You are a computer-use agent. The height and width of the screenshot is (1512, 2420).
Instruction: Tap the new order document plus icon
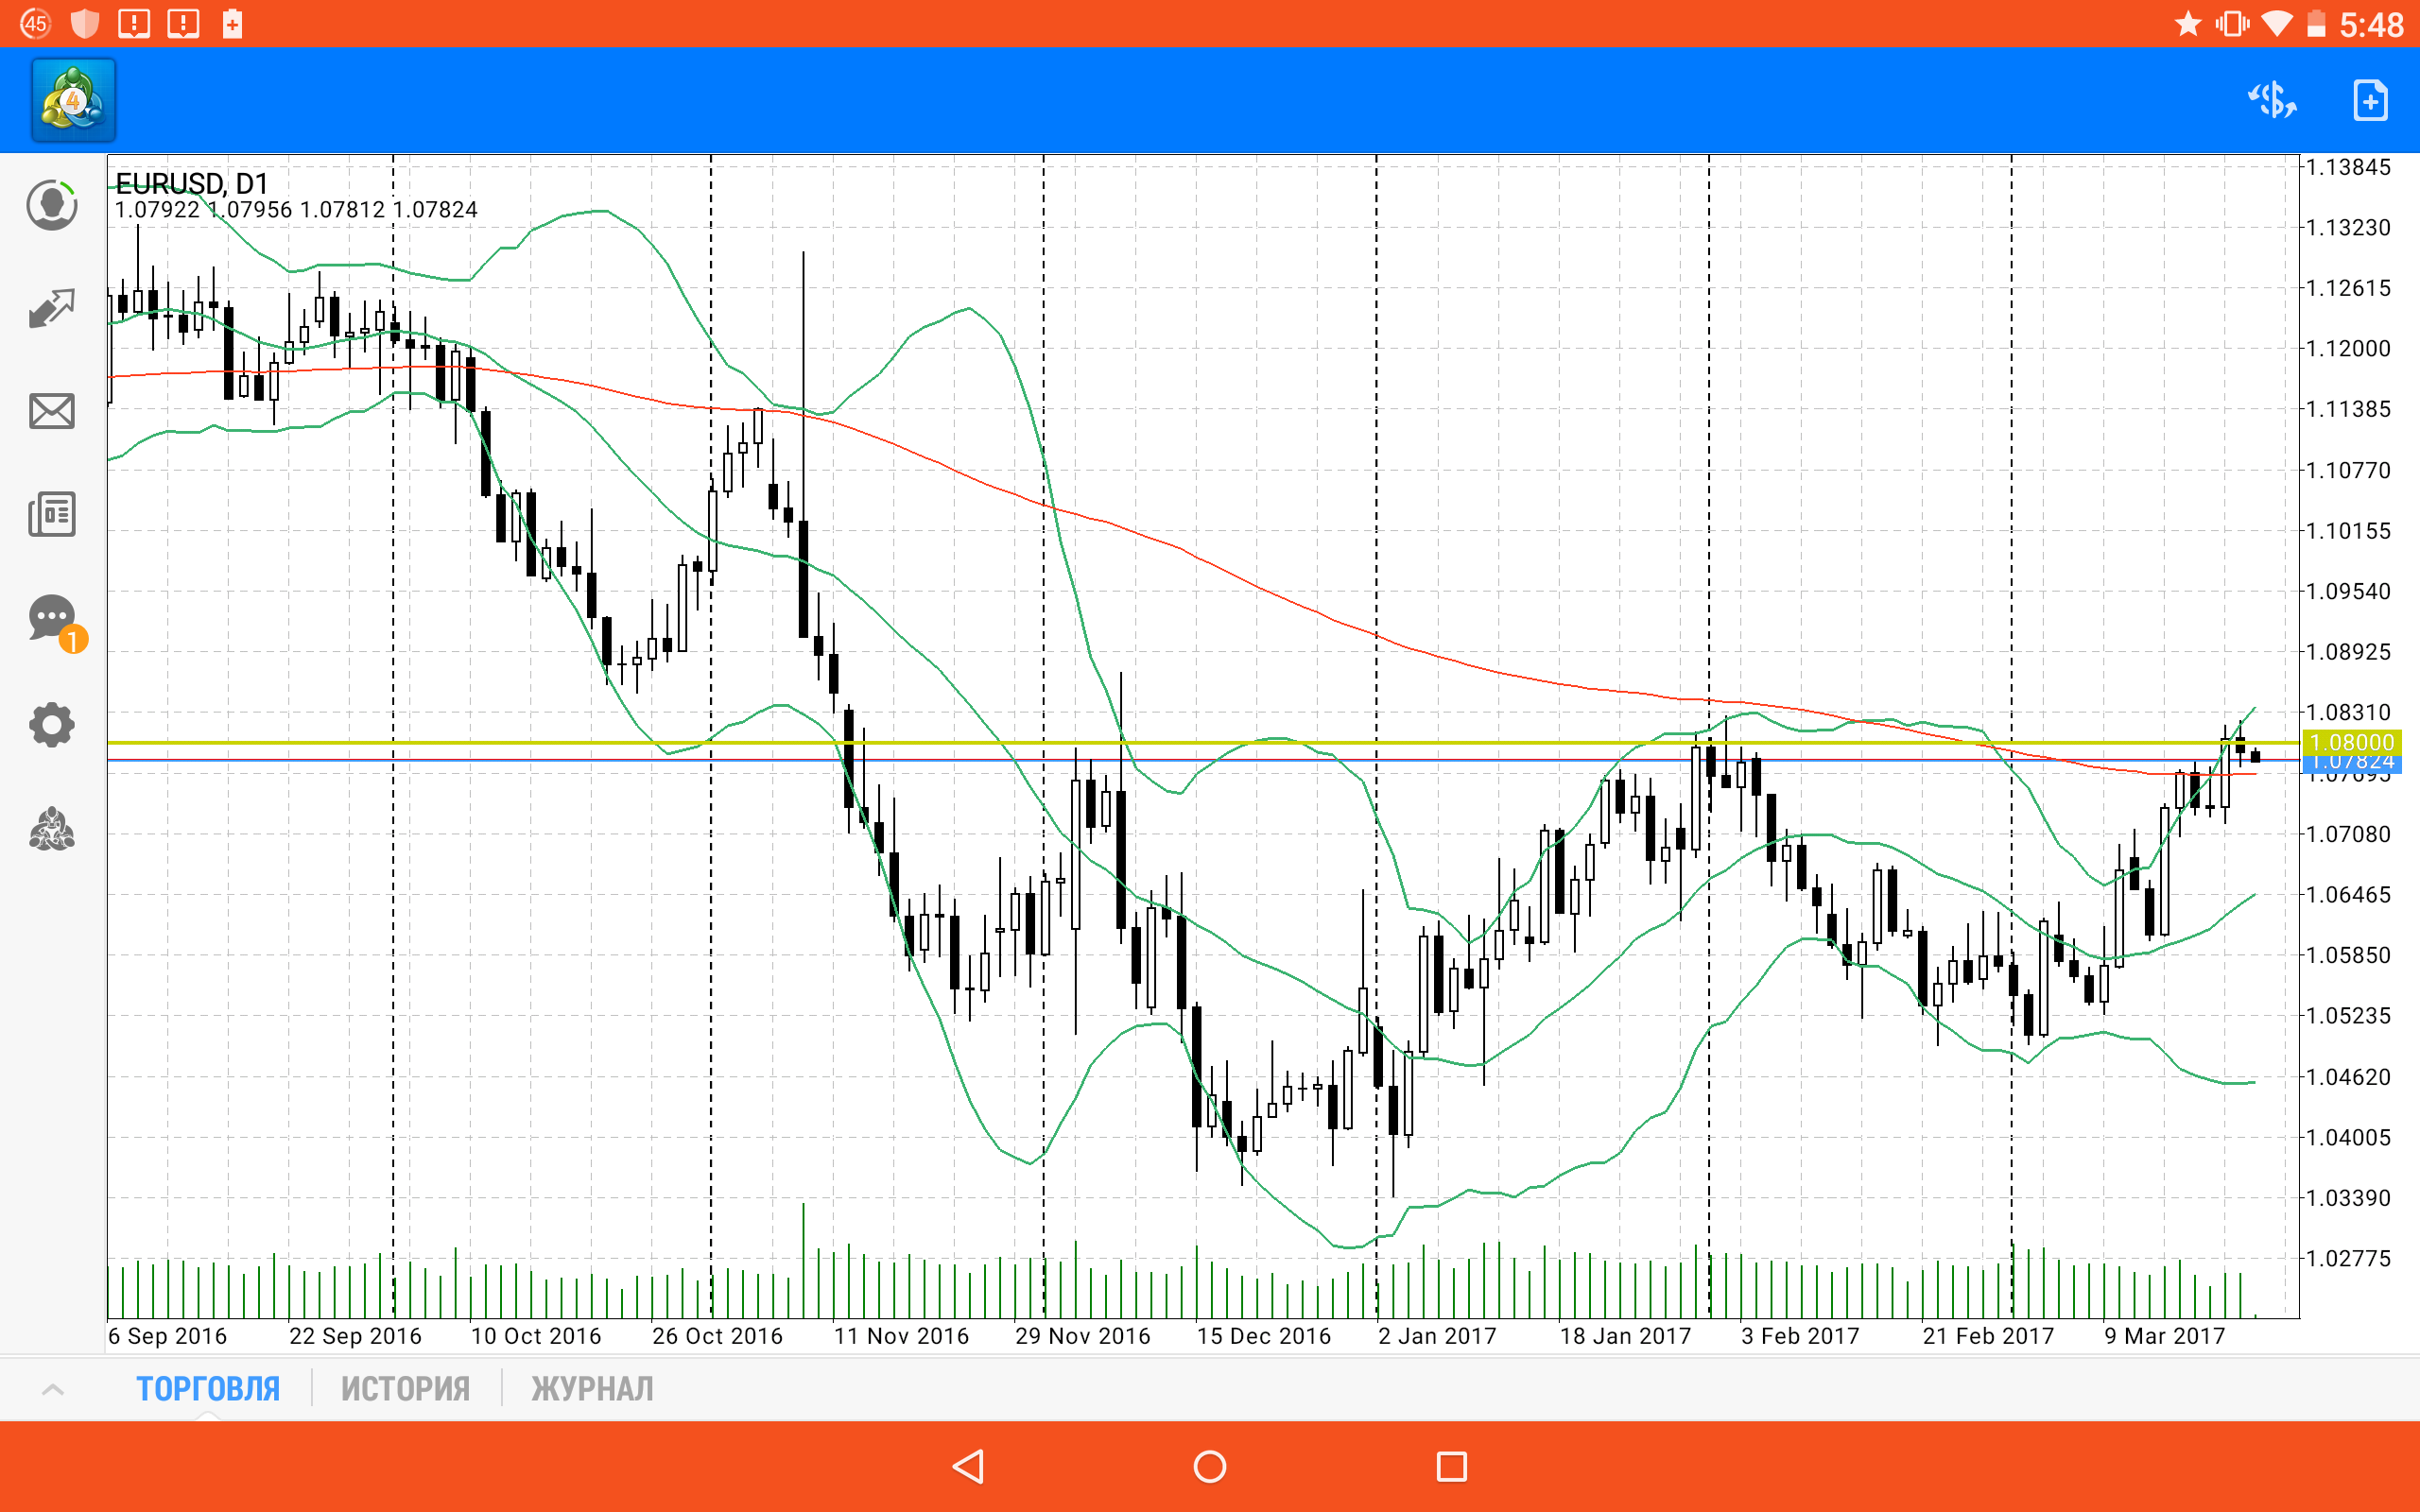(x=2370, y=100)
